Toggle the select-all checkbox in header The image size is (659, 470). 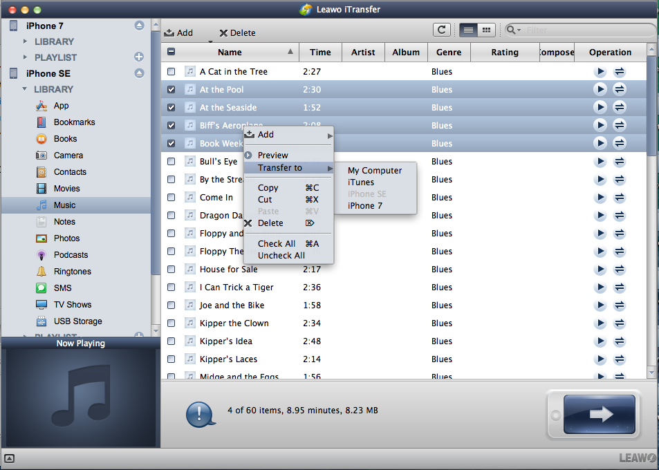(x=171, y=52)
